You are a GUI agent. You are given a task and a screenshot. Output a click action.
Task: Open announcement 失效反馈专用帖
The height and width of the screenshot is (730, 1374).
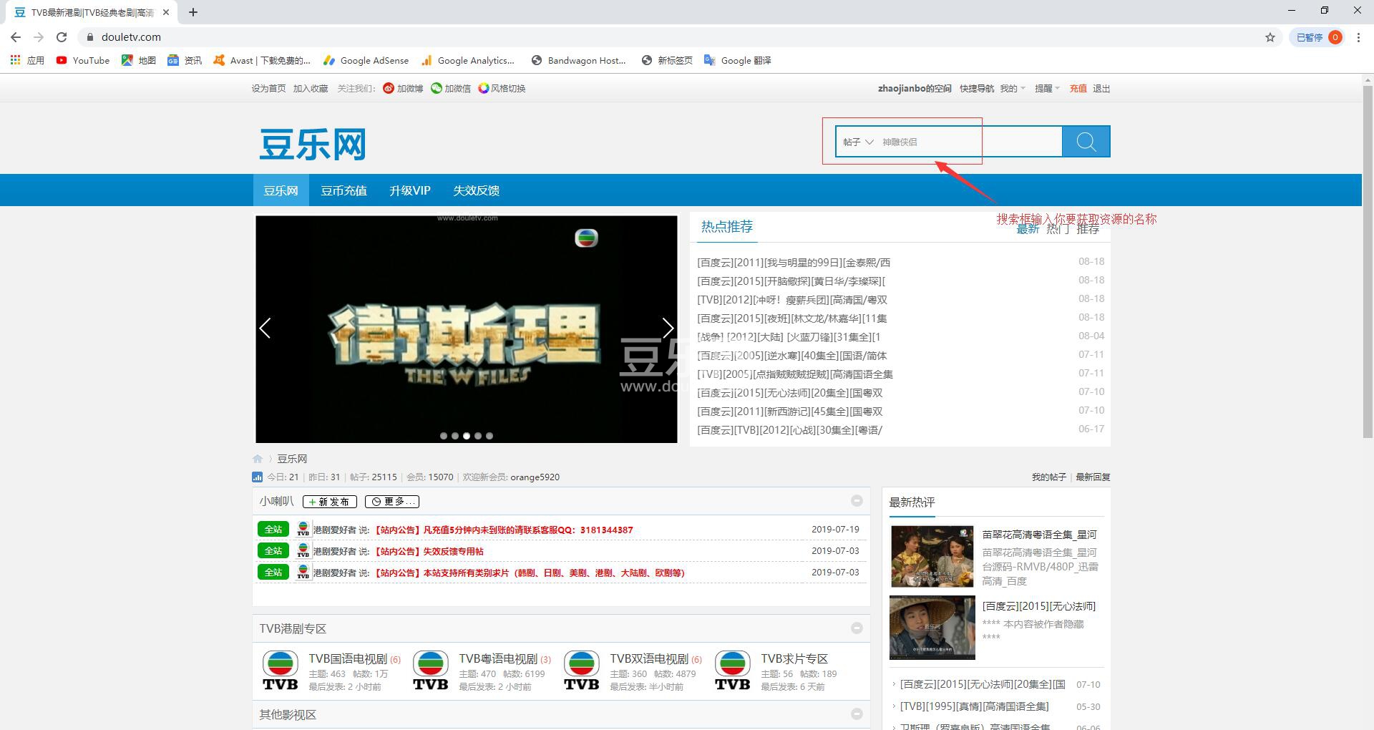[428, 552]
